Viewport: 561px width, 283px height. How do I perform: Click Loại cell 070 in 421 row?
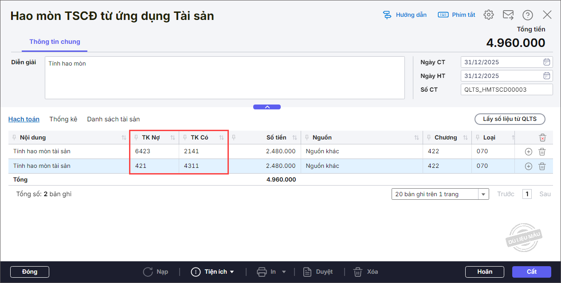(x=492, y=166)
